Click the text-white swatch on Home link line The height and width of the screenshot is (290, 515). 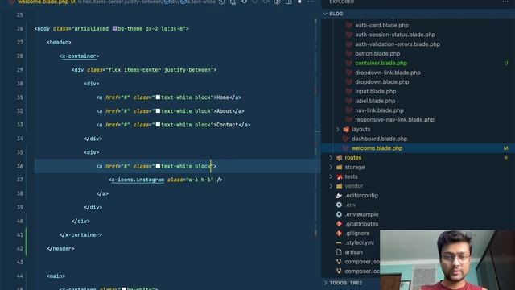pyautogui.click(x=158, y=97)
